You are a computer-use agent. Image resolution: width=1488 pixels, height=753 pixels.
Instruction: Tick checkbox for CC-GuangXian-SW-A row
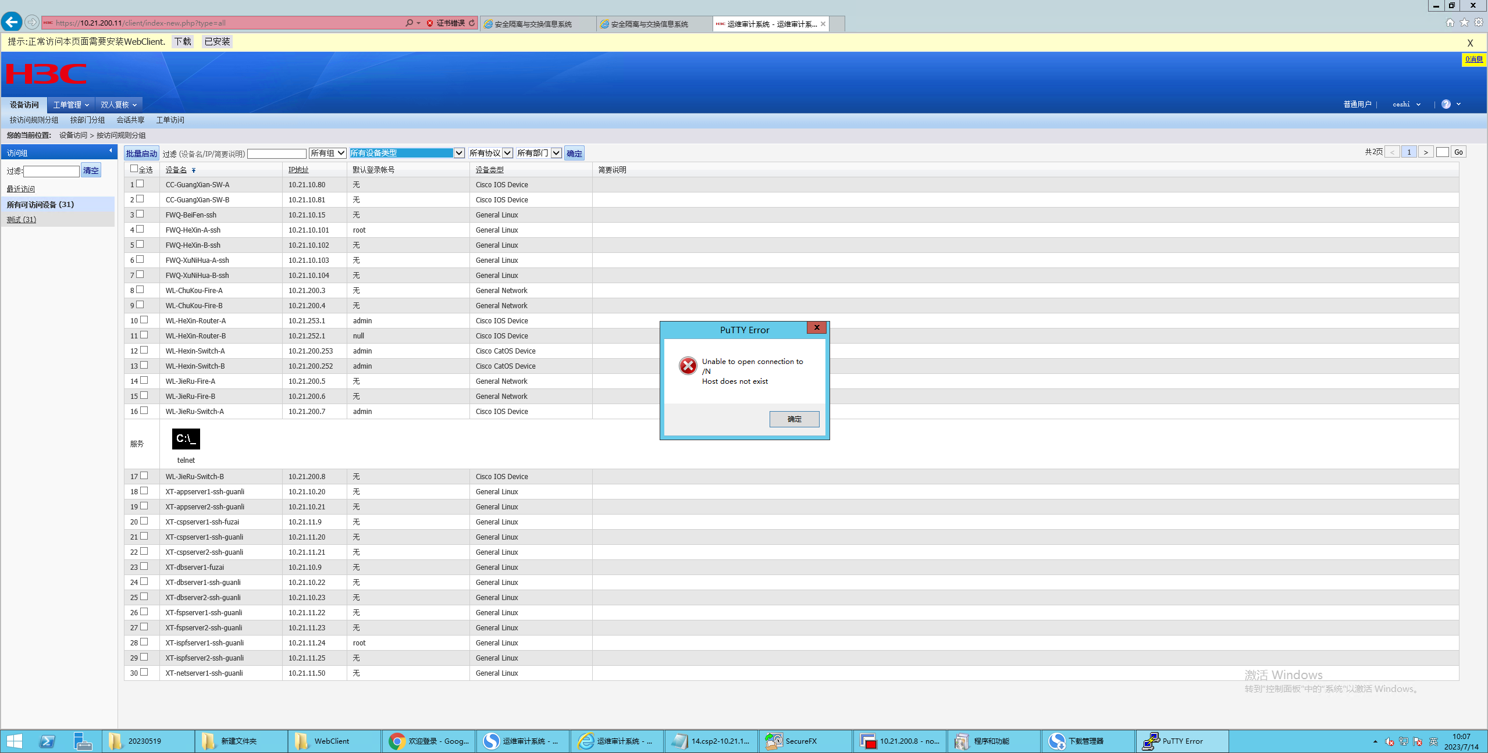click(x=140, y=184)
